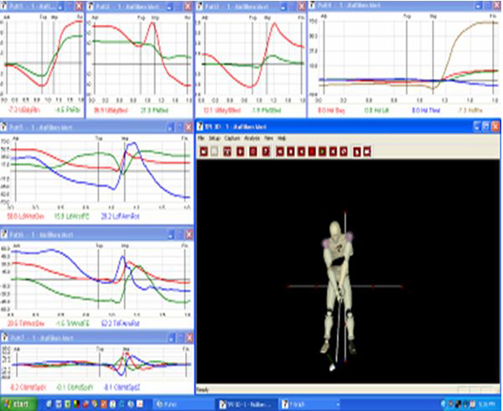Click the Fin marker label in Plot6 graph
This screenshot has height=411, width=503.
184,246
